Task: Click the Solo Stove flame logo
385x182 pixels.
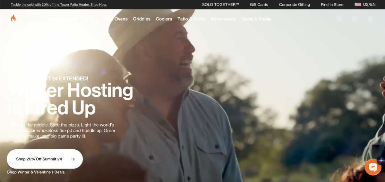Action: (x=13, y=18)
